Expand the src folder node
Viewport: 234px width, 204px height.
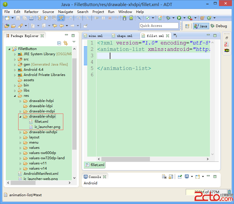point(15,59)
